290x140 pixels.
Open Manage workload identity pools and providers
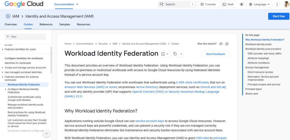[x=25, y=106]
